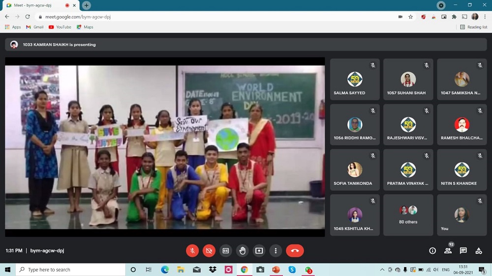Open more options three-dot menu in Meet
Viewport: 492px width, 276px height.
[x=276, y=250]
